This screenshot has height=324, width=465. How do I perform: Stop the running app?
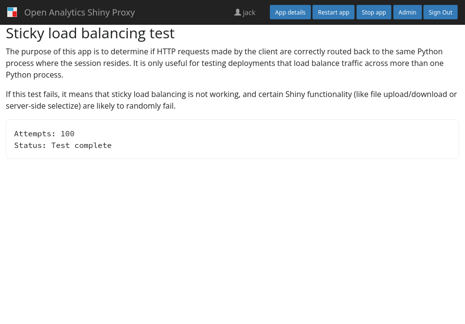pos(373,12)
